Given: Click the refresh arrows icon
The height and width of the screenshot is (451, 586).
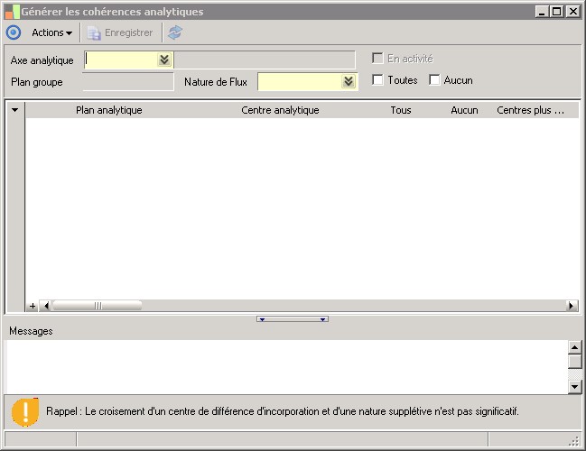Looking at the screenshot, I should (x=175, y=32).
